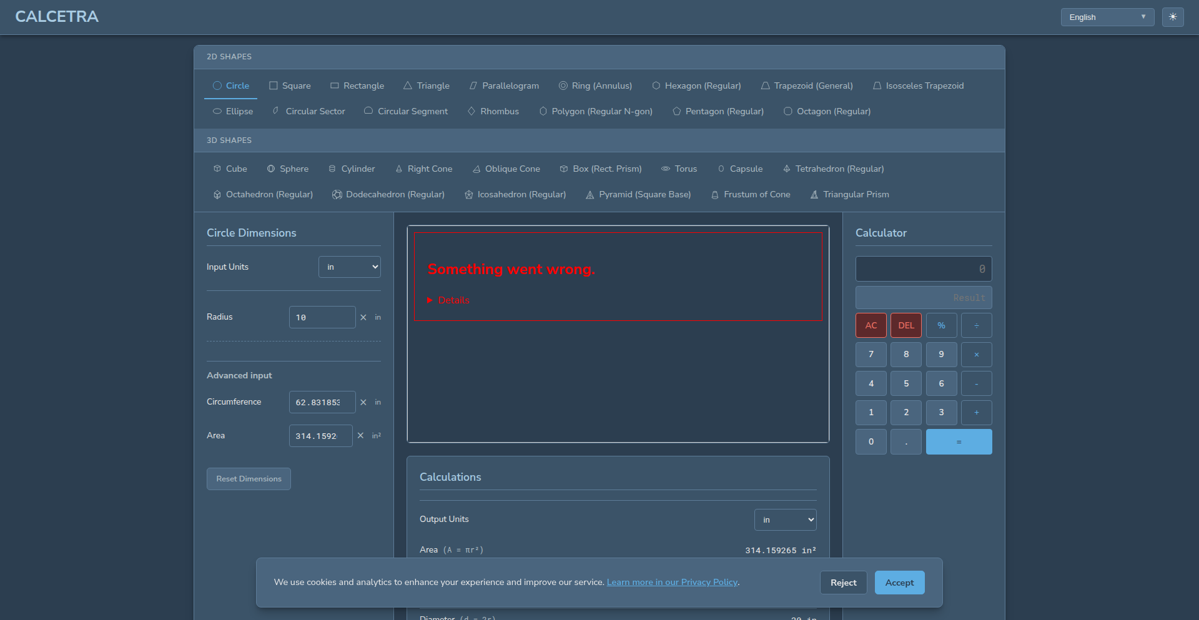The width and height of the screenshot is (1199, 620).
Task: Select the Torus shape icon
Action: click(666, 169)
